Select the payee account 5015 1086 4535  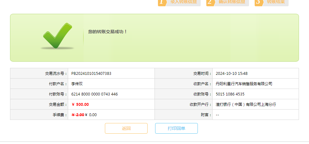[230, 94]
